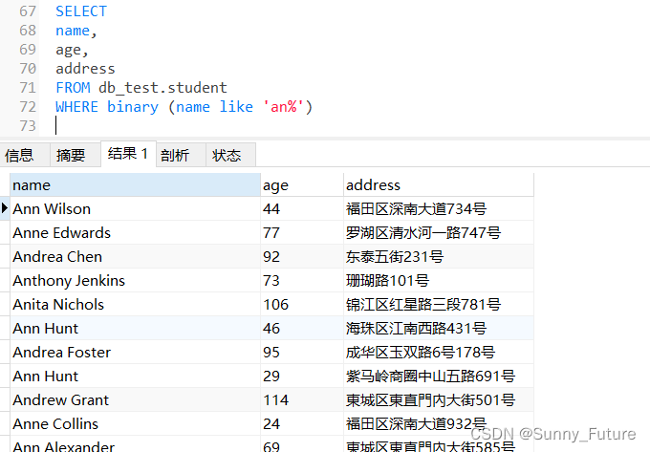Image resolution: width=650 pixels, height=452 pixels.
Task: Click the age column header
Action: pos(301,184)
